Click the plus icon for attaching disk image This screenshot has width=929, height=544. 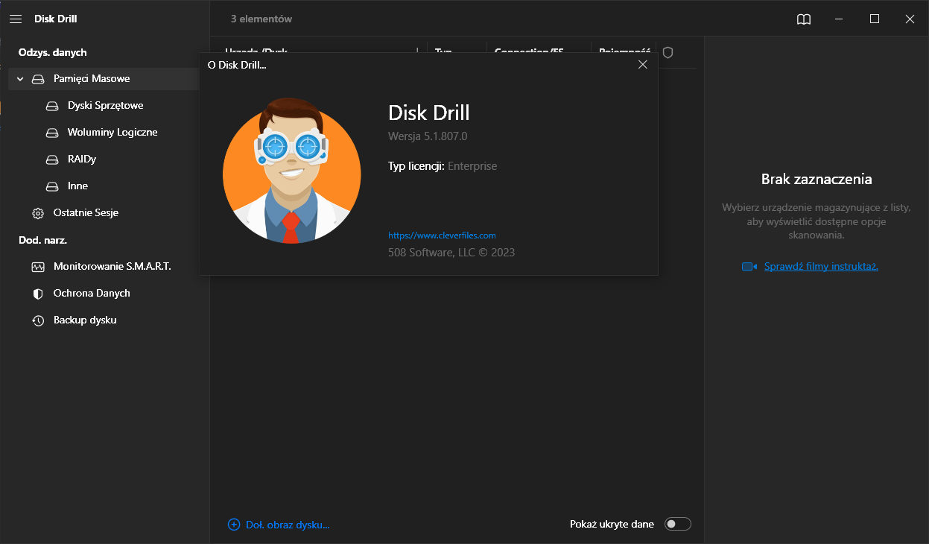[234, 525]
